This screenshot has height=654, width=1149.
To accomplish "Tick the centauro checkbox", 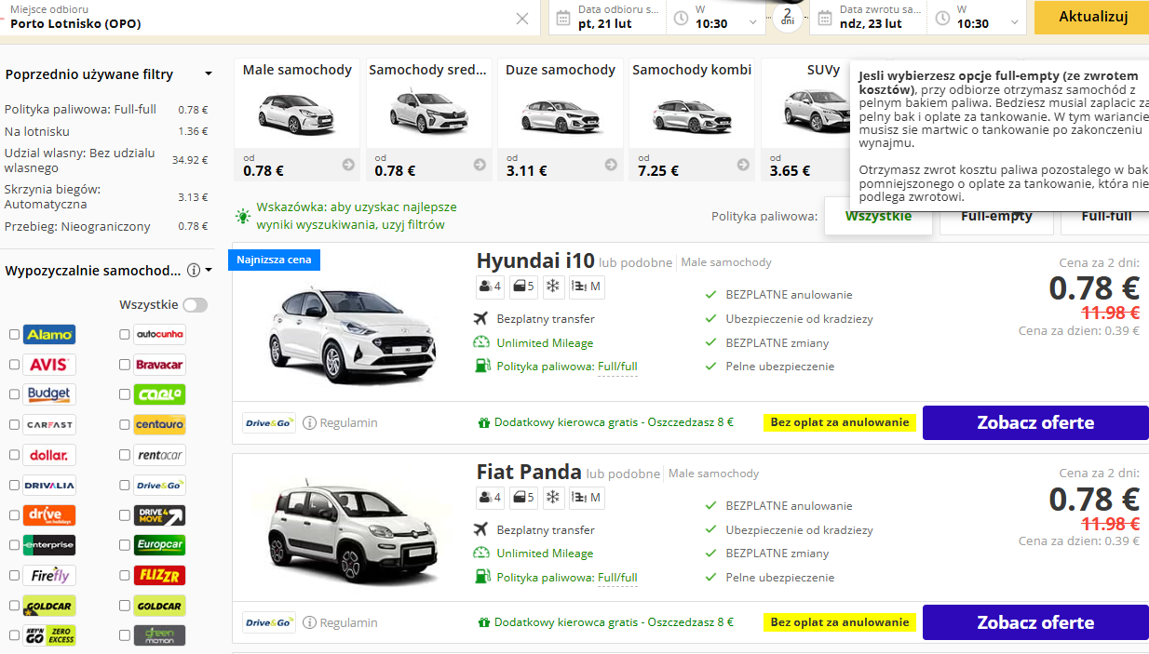I will tap(125, 424).
